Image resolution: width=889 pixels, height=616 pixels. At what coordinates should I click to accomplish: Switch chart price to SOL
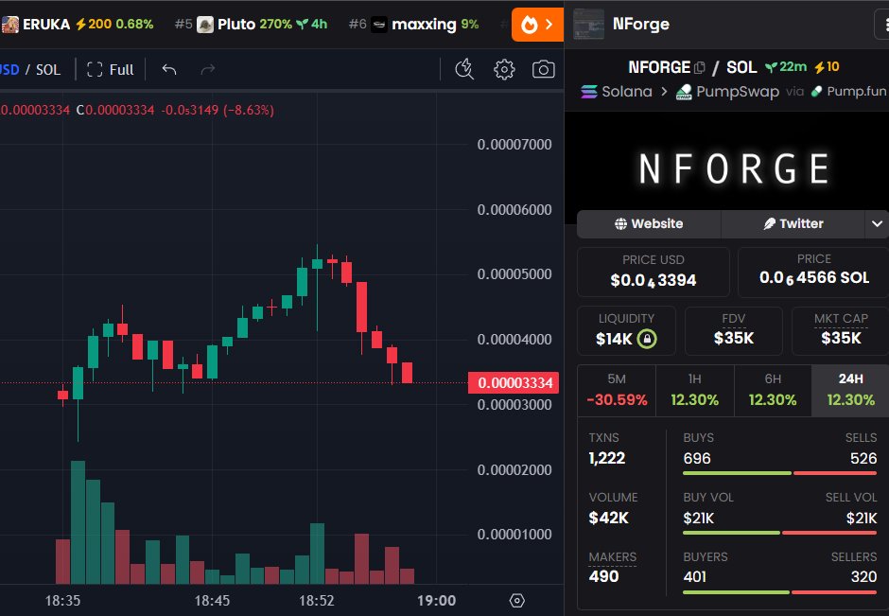48,70
